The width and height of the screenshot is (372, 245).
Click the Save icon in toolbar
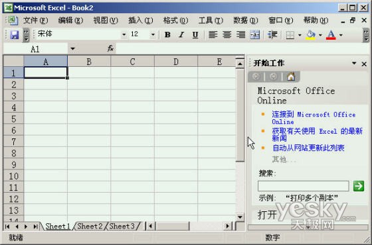14,35
